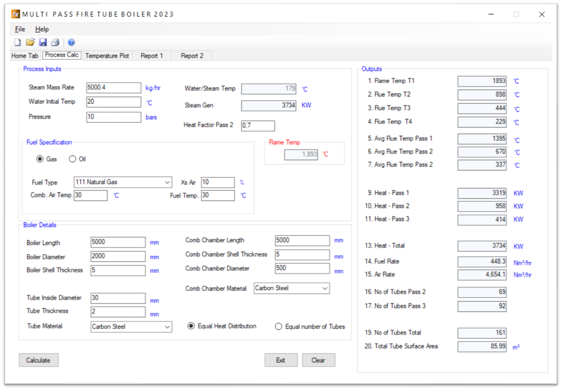Image resolution: width=562 pixels, height=390 pixels.
Task: Click the Heat - Pass 1 value 3319
Action: (x=482, y=193)
